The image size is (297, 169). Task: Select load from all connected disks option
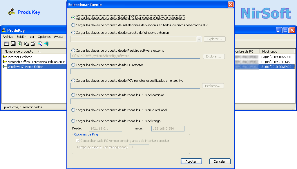(x=73, y=25)
